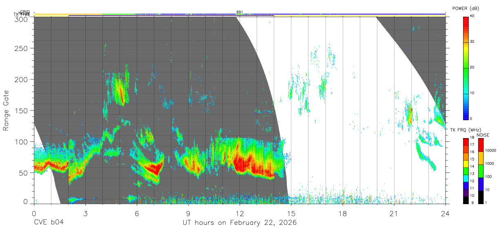
Task: Select the green band in the TX FRQ scale
Action: coord(466,171)
